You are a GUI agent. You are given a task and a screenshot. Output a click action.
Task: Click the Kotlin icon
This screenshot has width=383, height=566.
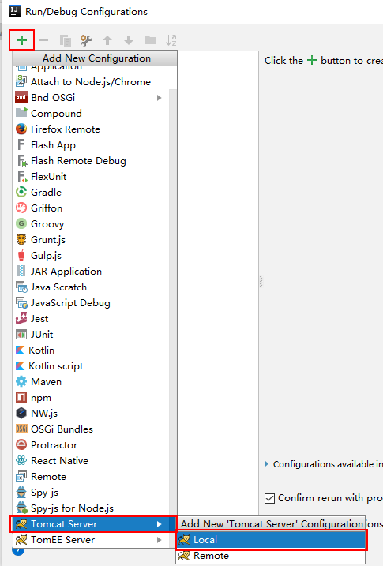(21, 350)
